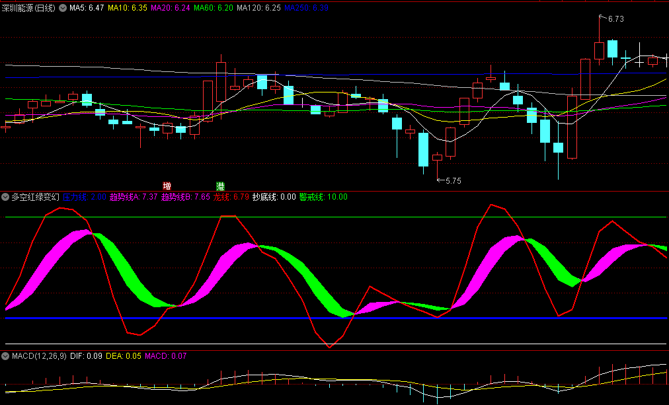Expand the 多空红绿变幻 indicator dropdown arrow
This screenshot has width=669, height=405.
[x=5, y=197]
